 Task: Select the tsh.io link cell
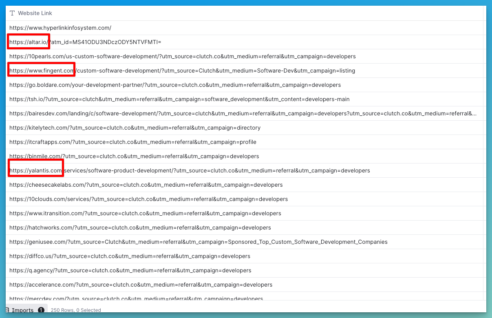244,99
